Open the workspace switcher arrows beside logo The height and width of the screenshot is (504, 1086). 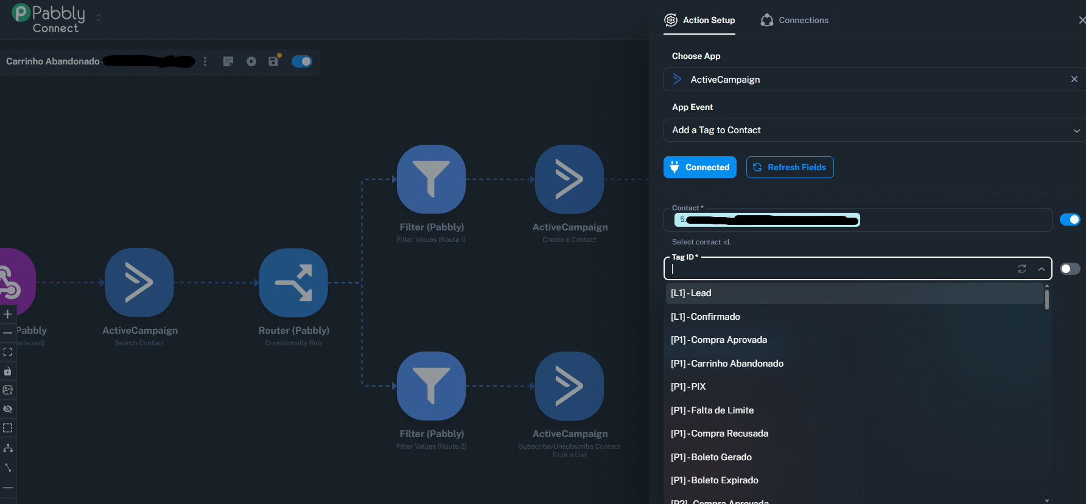tap(99, 18)
